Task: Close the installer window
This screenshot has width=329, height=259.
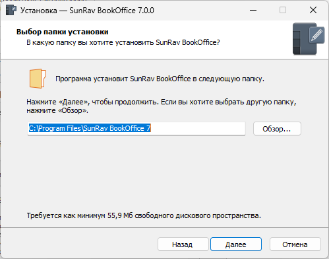Action: pos(313,10)
